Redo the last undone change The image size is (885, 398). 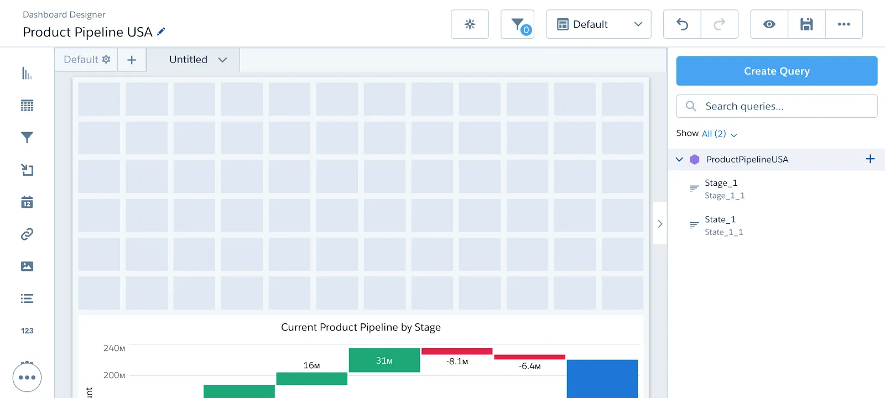click(x=720, y=24)
